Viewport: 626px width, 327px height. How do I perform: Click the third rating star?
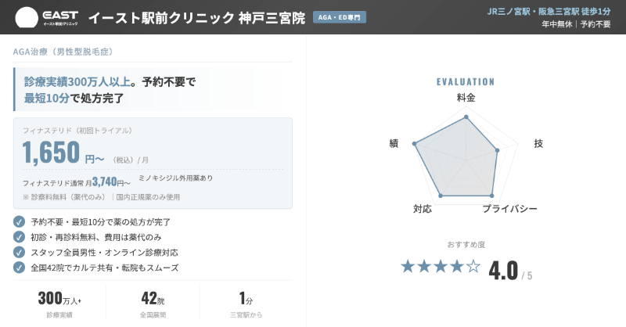(441, 267)
